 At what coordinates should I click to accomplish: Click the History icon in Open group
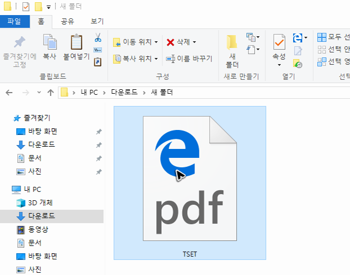tap(298, 64)
